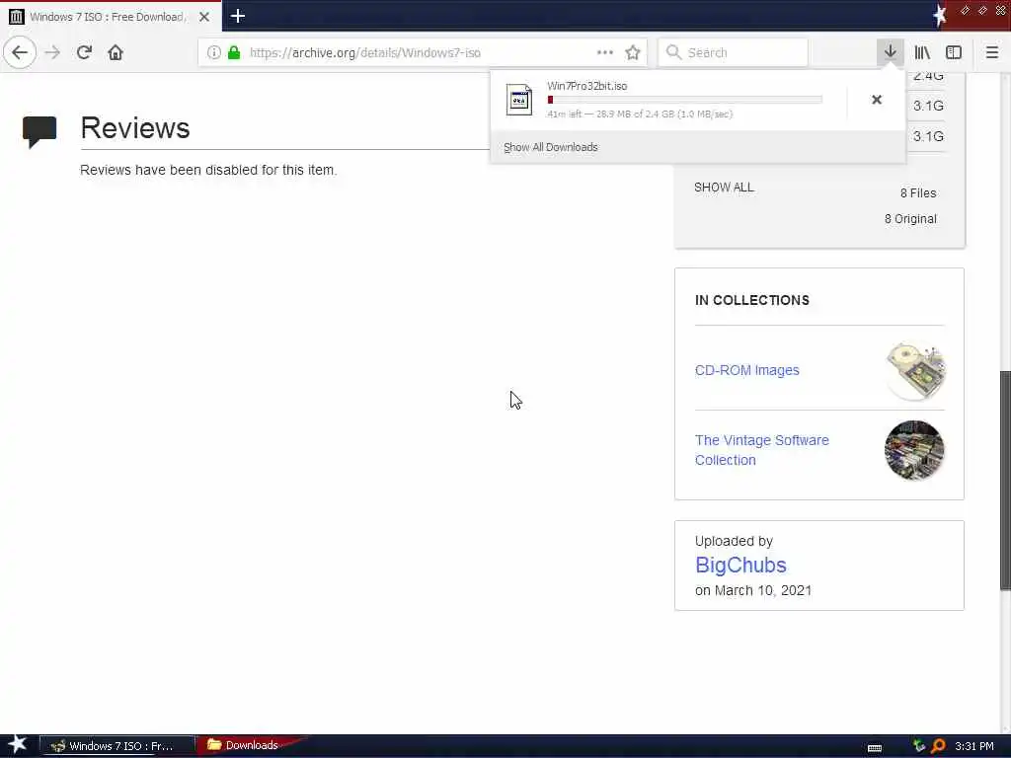The image size is (1011, 758).
Task: Go back to the previous page
Action: [20, 52]
